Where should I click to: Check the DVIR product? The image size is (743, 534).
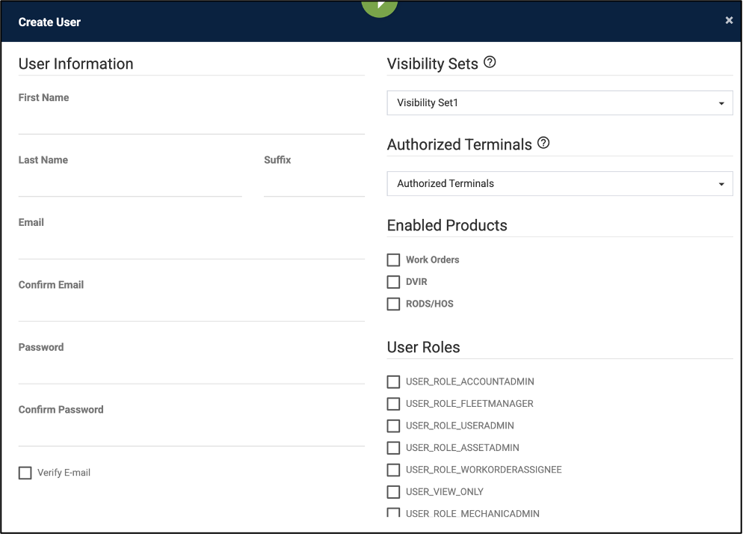393,282
